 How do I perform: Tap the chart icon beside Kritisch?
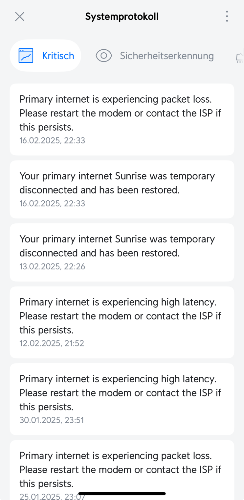[x=26, y=56]
